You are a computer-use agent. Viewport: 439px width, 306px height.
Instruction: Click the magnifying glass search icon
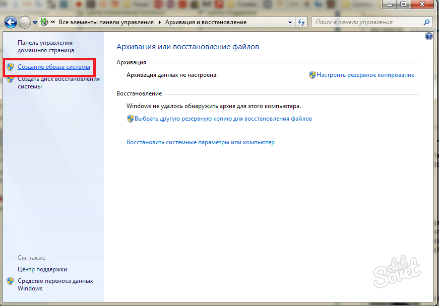[426, 23]
